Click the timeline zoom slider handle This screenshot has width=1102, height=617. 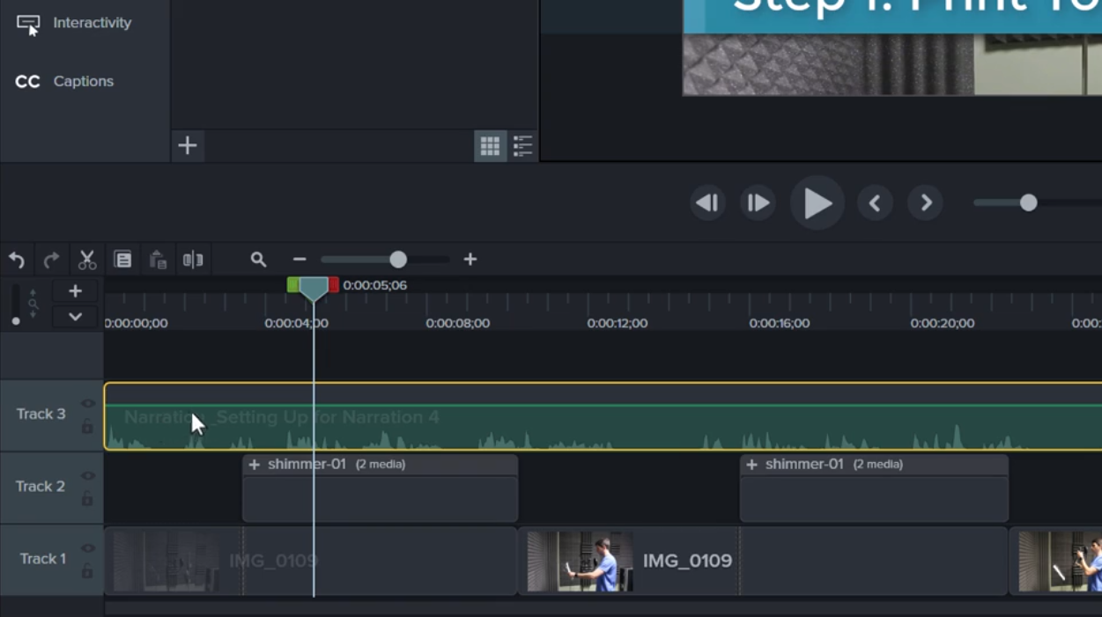(x=398, y=260)
